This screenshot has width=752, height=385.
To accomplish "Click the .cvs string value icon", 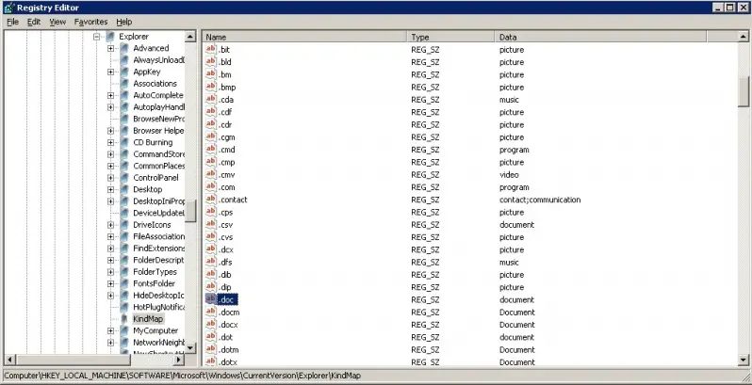I will click(x=210, y=236).
